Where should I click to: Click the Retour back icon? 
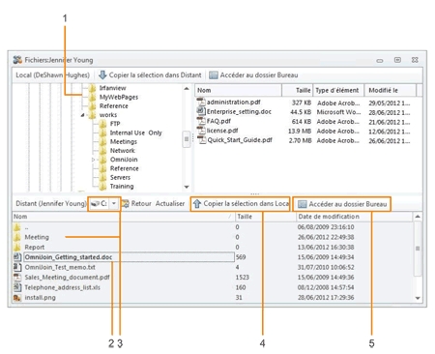[125, 204]
